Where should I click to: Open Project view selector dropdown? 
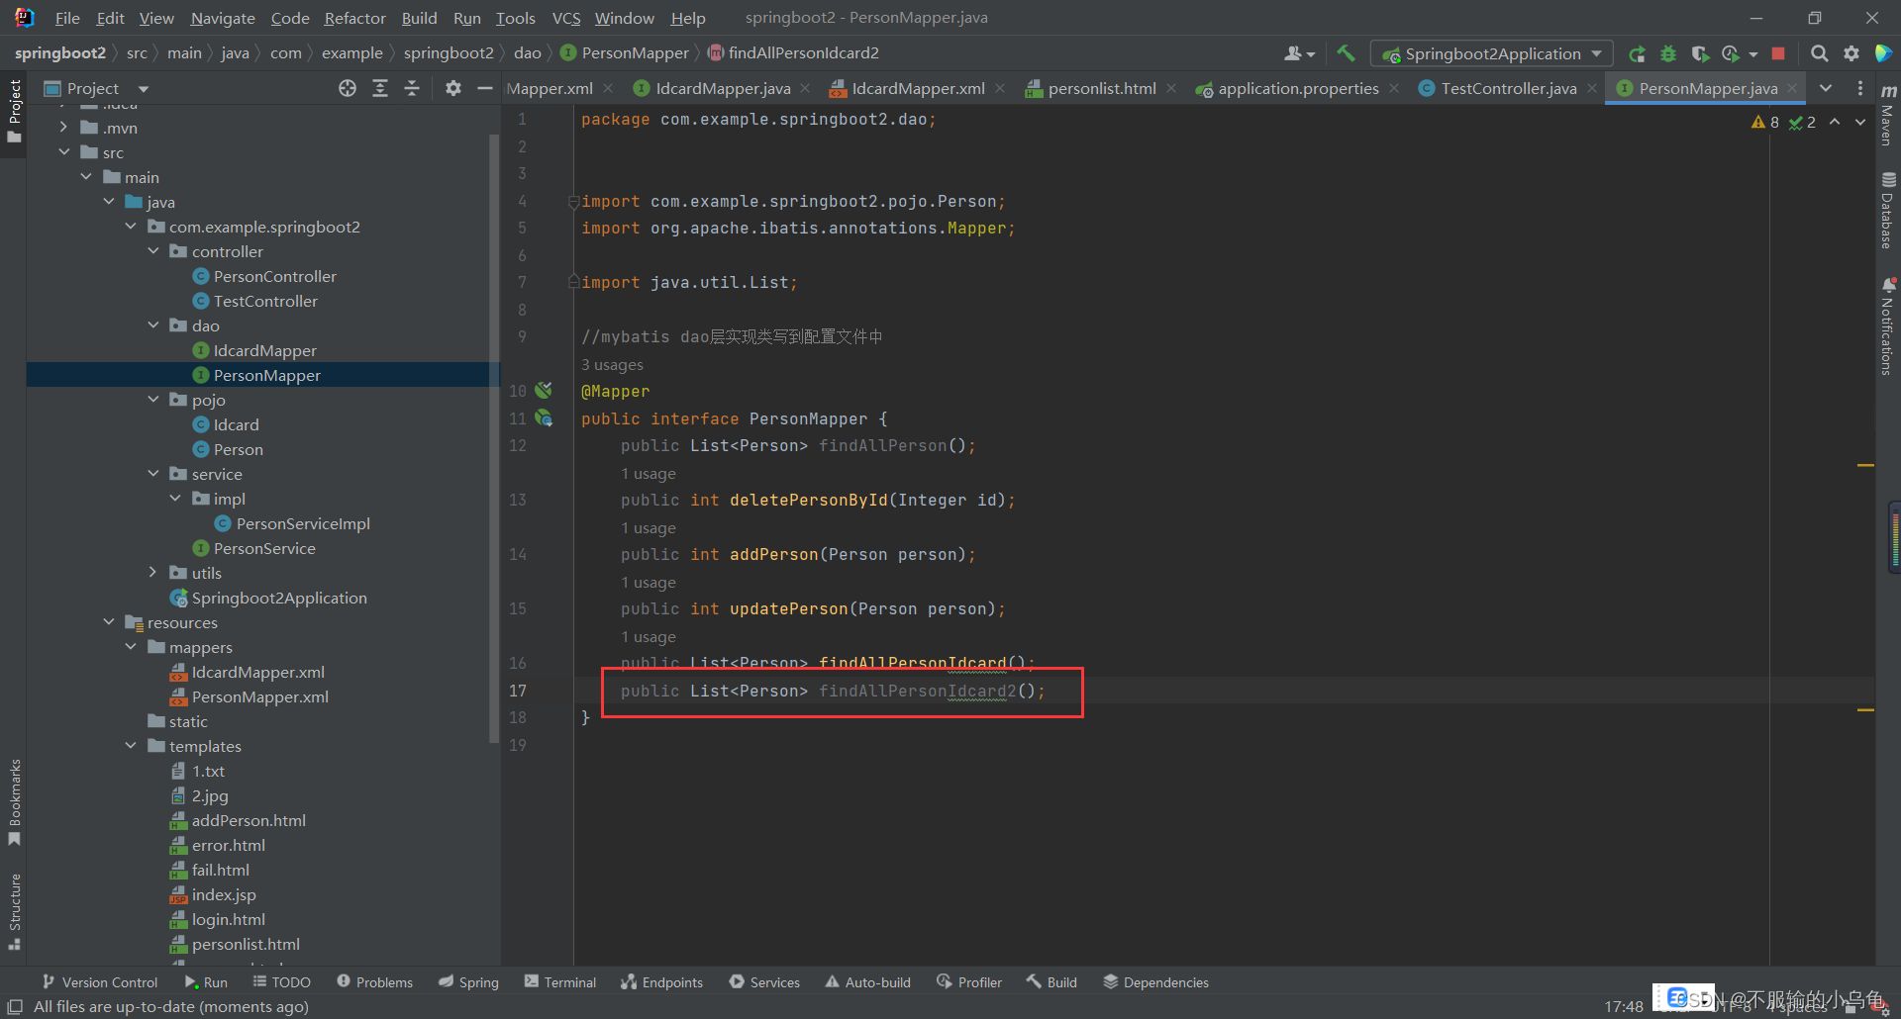(96, 88)
